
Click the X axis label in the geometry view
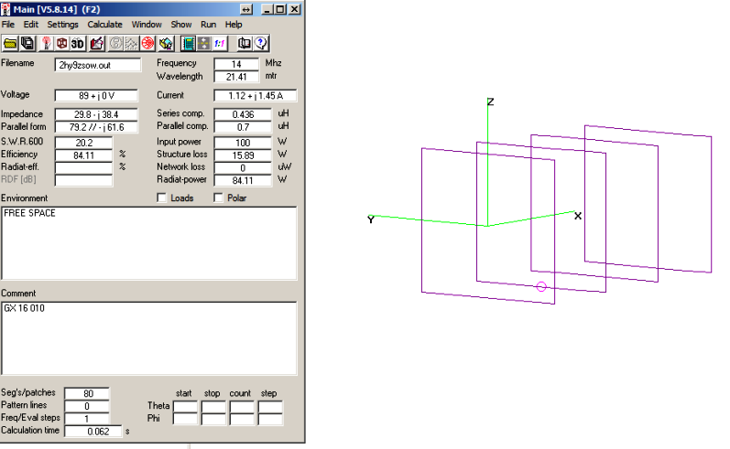(x=578, y=216)
